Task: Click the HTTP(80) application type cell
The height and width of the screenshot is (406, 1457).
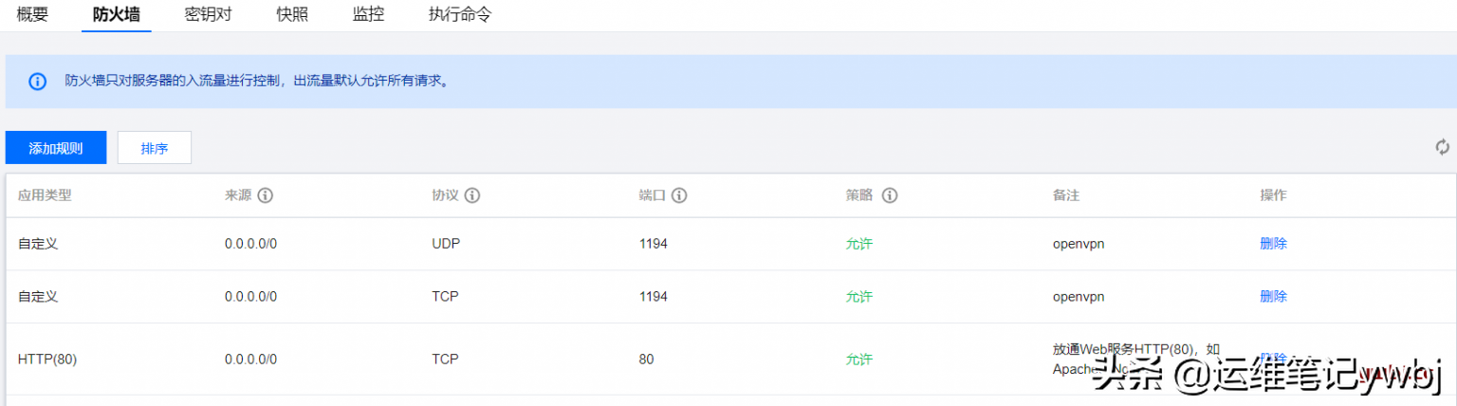Action: (x=46, y=360)
